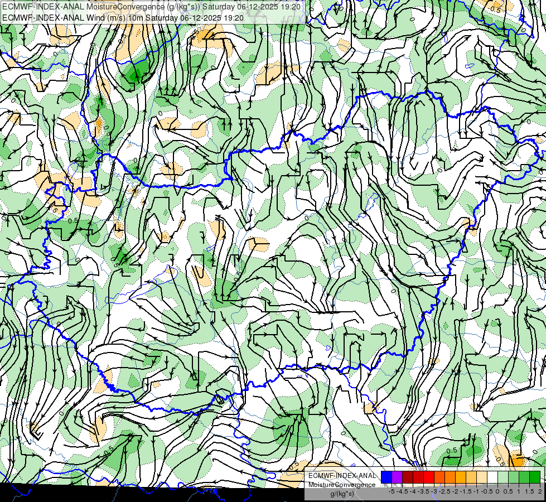Image resolution: width=546 pixels, height=502 pixels.
Task: Click legend swatch between -2.5 and -2
Action: click(450, 477)
